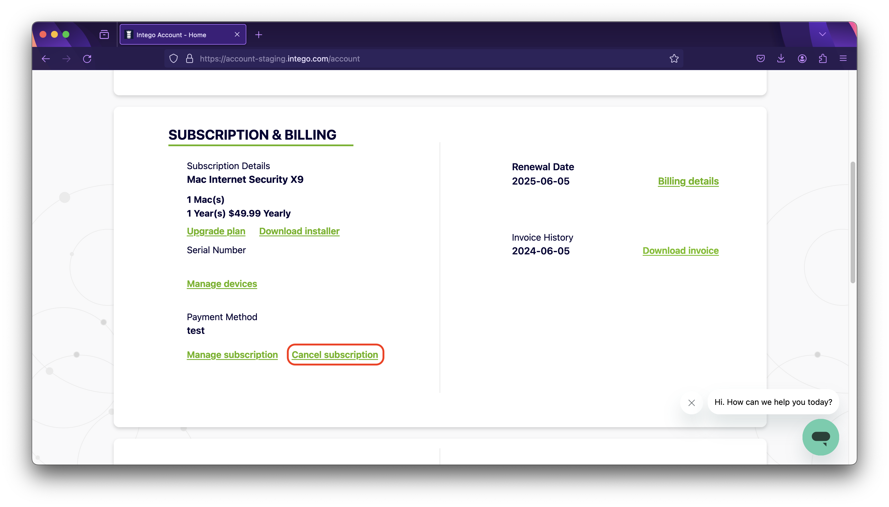Bookmark this page with the star
Screen dimensions: 889x507
click(674, 58)
